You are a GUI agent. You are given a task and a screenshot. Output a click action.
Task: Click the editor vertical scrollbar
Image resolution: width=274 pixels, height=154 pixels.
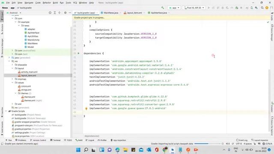pos(269,101)
